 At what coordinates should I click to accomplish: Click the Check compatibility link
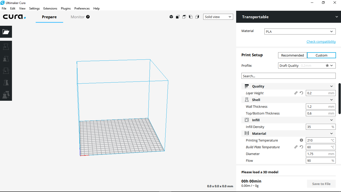(x=321, y=41)
